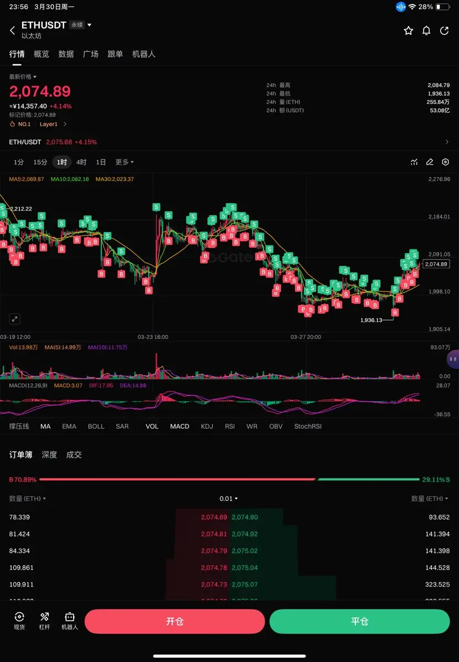This screenshot has height=662, width=459.
Task: Toggle the VOL sub-indicator
Action: (x=152, y=427)
